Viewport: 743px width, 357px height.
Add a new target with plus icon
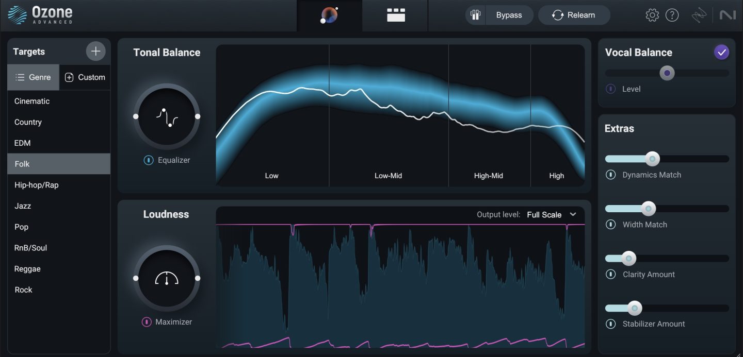tap(95, 52)
